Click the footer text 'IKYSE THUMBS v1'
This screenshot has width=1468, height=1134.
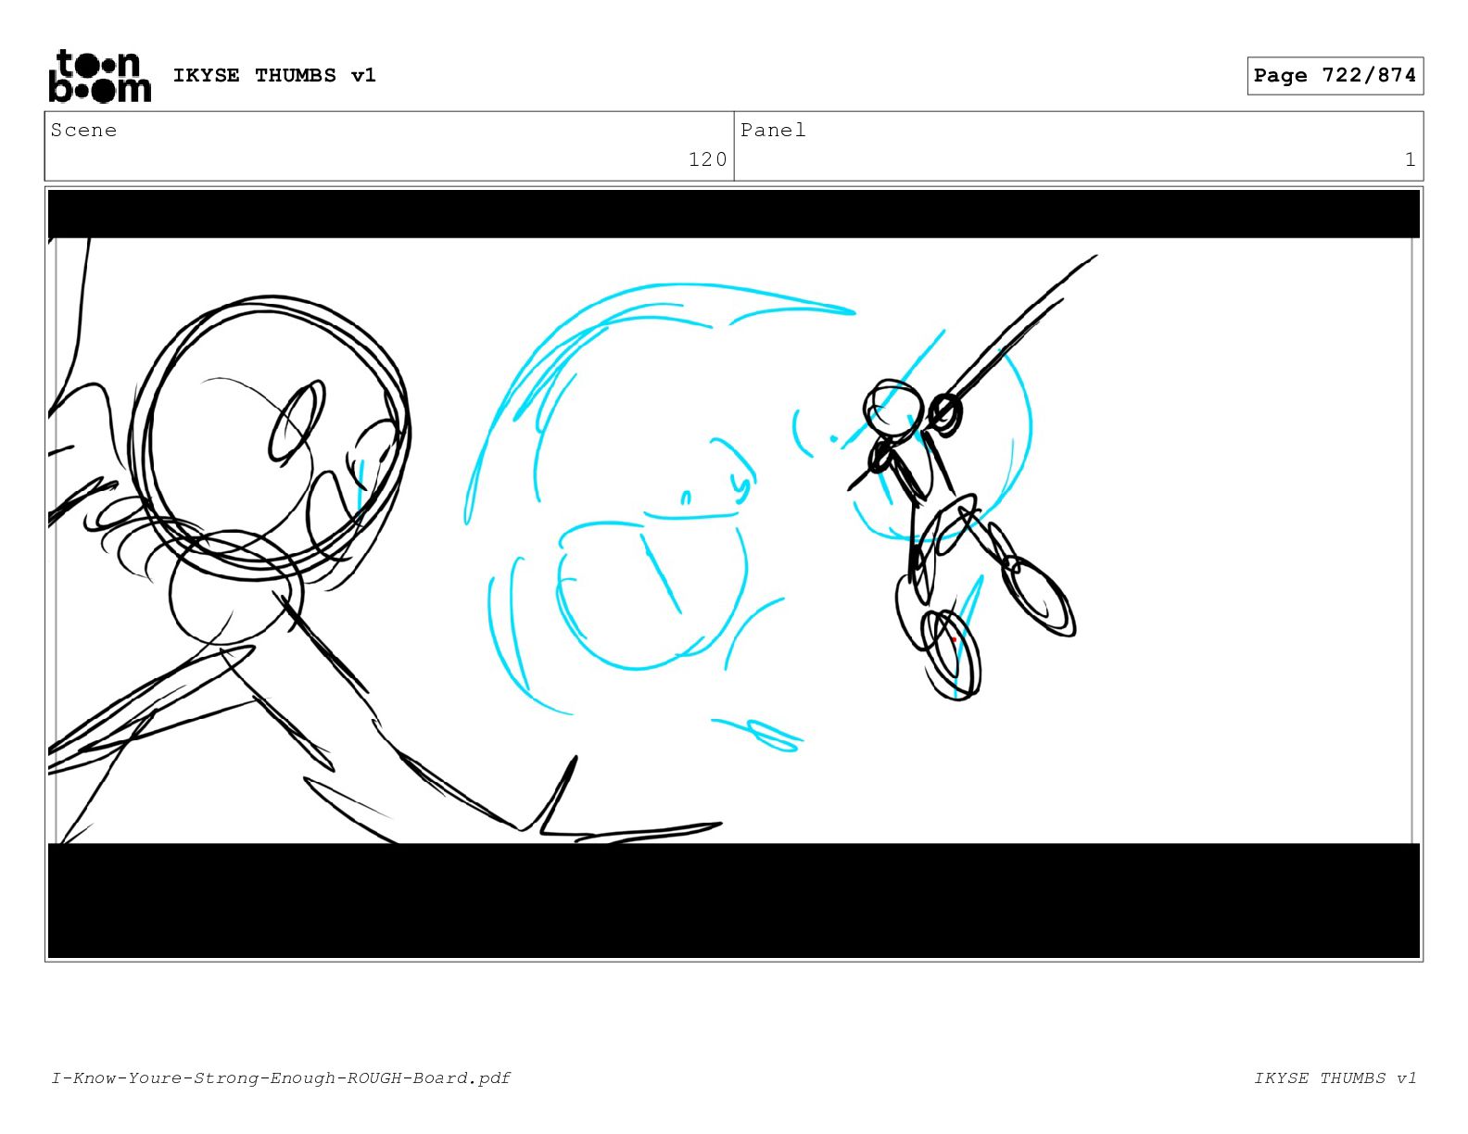[x=1335, y=1077]
